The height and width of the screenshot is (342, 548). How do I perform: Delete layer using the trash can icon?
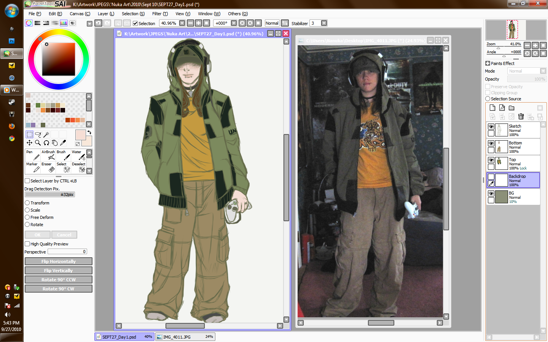pyautogui.click(x=521, y=117)
